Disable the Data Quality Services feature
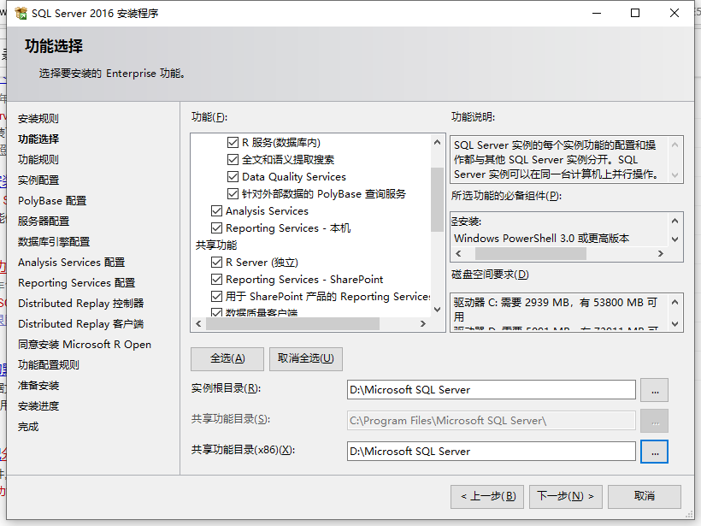This screenshot has width=701, height=526. click(x=235, y=176)
